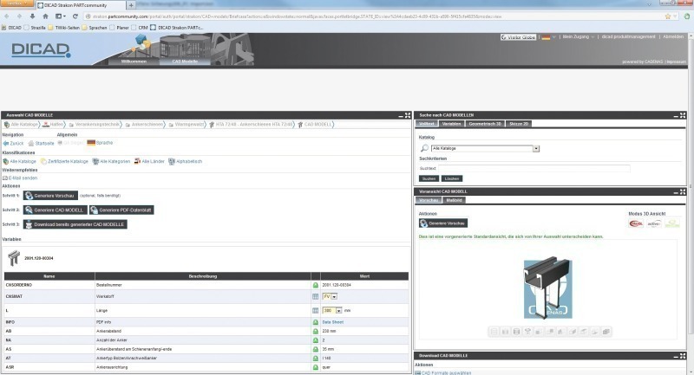The image size is (694, 375).
Task: Click the Abmelden logout link
Action: [673, 36]
